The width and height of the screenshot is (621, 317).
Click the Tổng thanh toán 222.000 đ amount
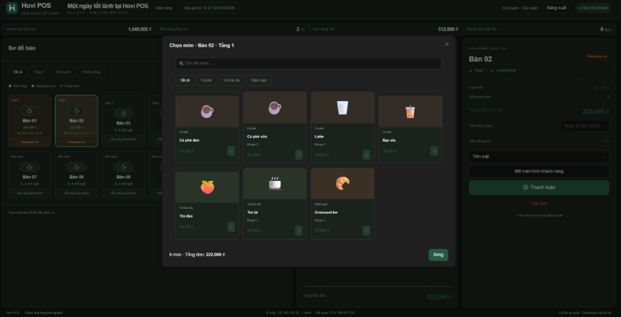(x=596, y=111)
